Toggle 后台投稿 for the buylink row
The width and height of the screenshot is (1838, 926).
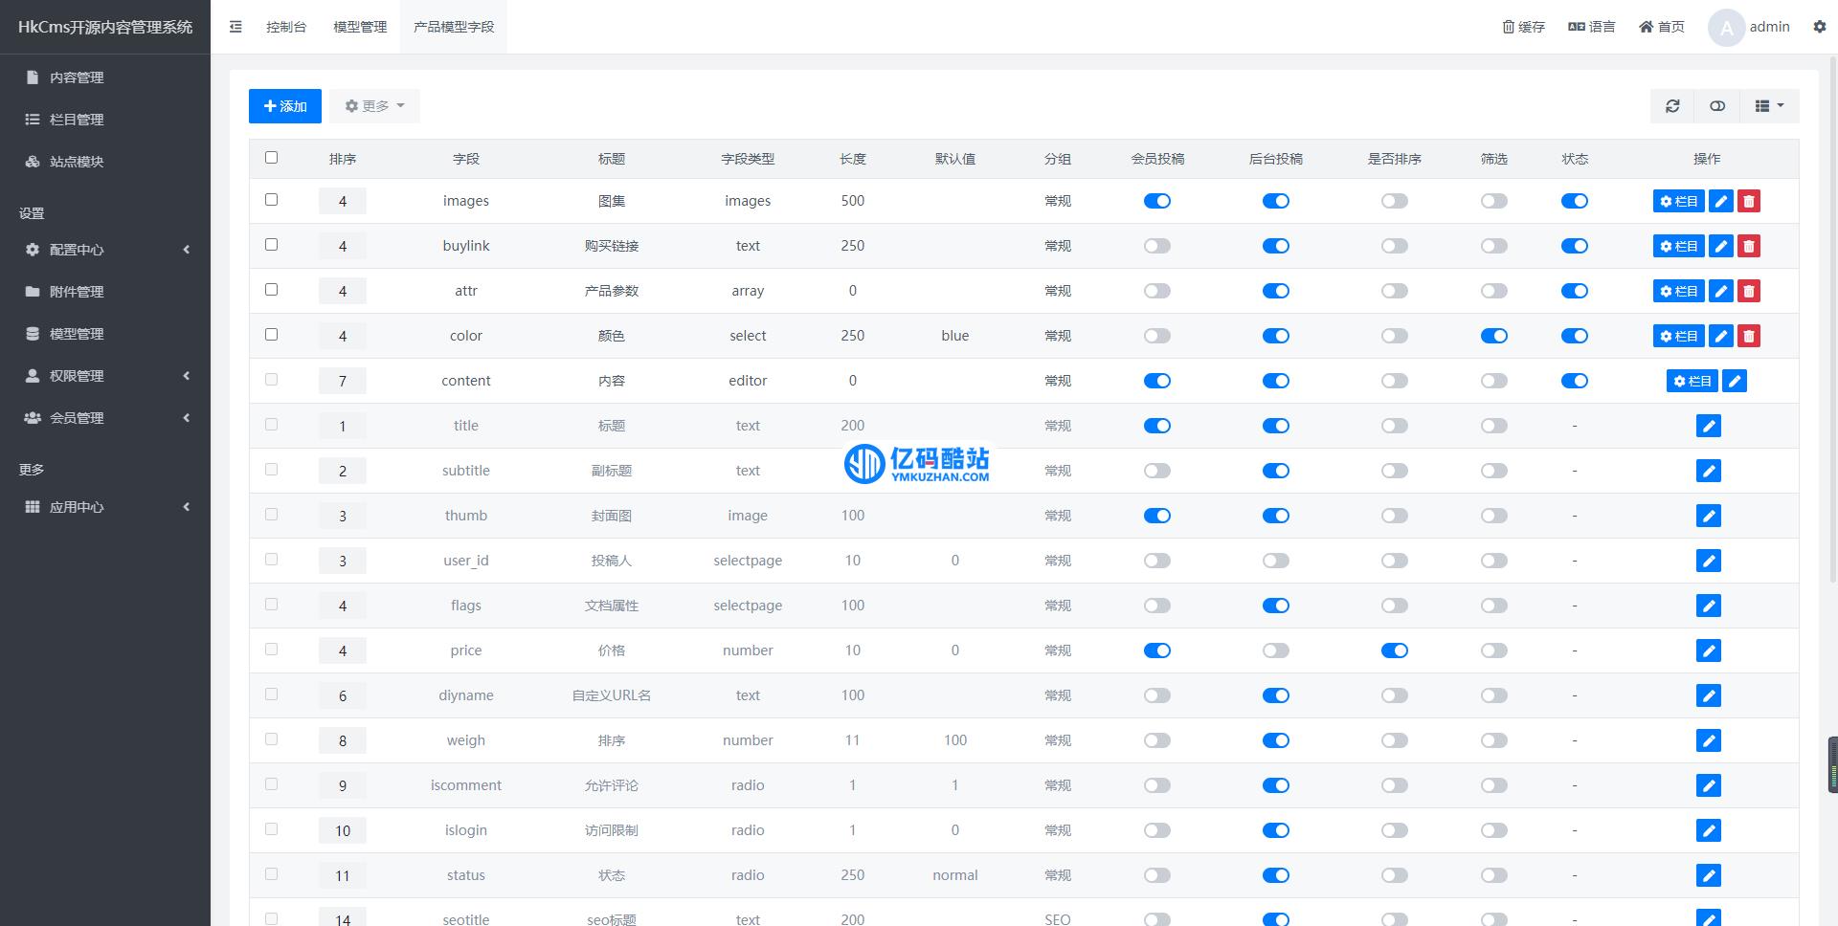[x=1276, y=246]
